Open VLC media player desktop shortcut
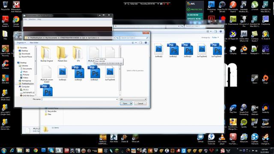274x154 pixels. pyautogui.click(x=222, y=139)
